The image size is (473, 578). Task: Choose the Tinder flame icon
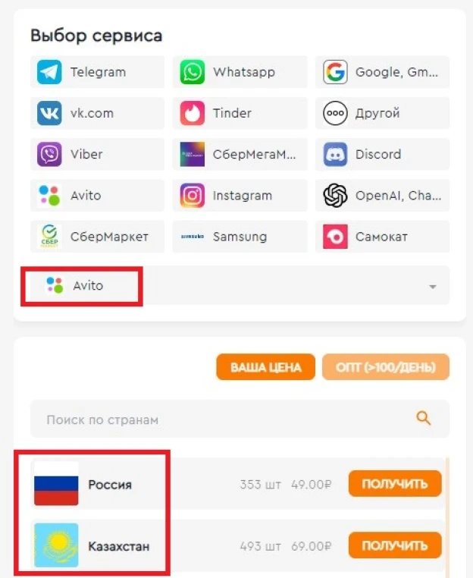(192, 113)
